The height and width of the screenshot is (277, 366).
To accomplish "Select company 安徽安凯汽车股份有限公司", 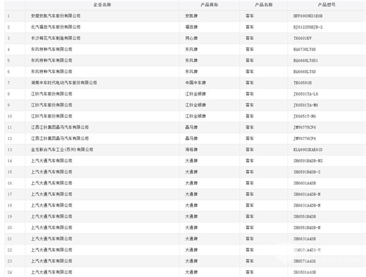I will point(56,15).
